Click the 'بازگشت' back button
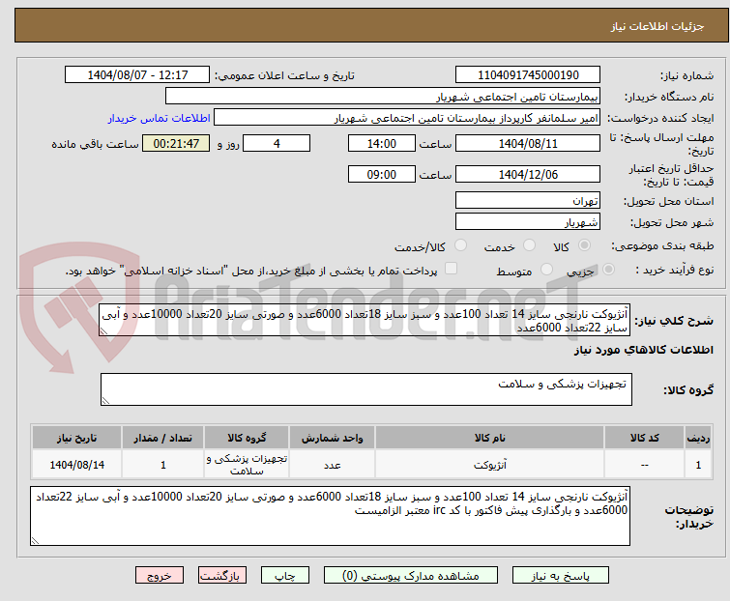730x601 pixels. coord(221,575)
